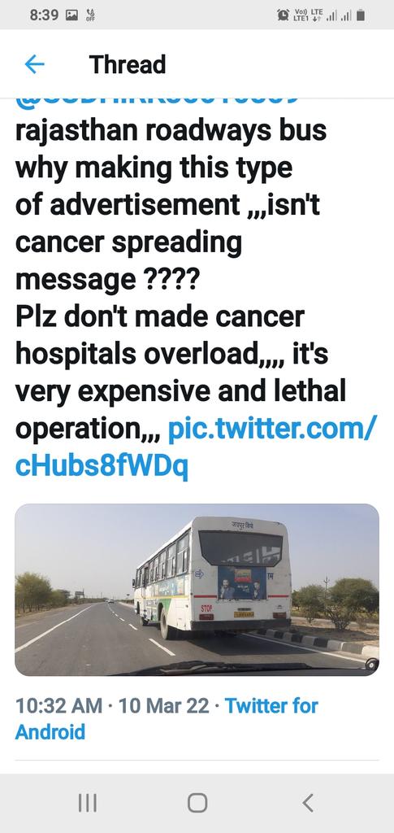Open the recent apps navigation button
394x833 pixels.
(88, 803)
